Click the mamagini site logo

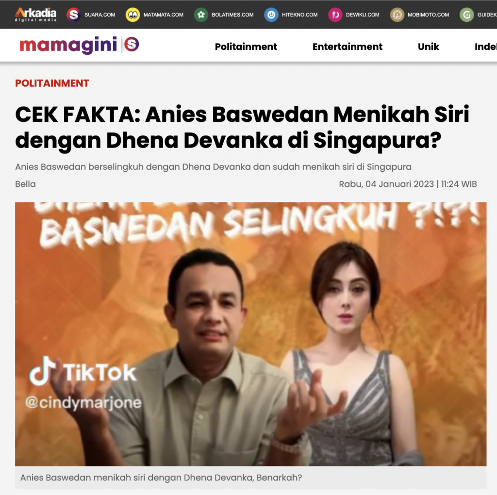click(68, 45)
